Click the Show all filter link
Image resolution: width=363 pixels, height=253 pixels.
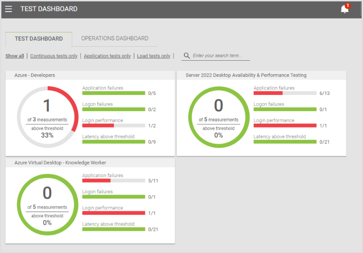pos(15,56)
